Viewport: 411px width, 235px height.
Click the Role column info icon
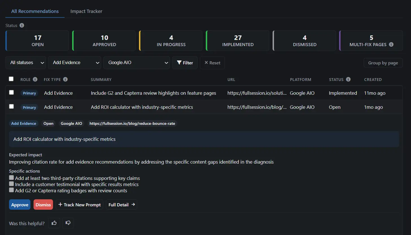click(x=35, y=79)
